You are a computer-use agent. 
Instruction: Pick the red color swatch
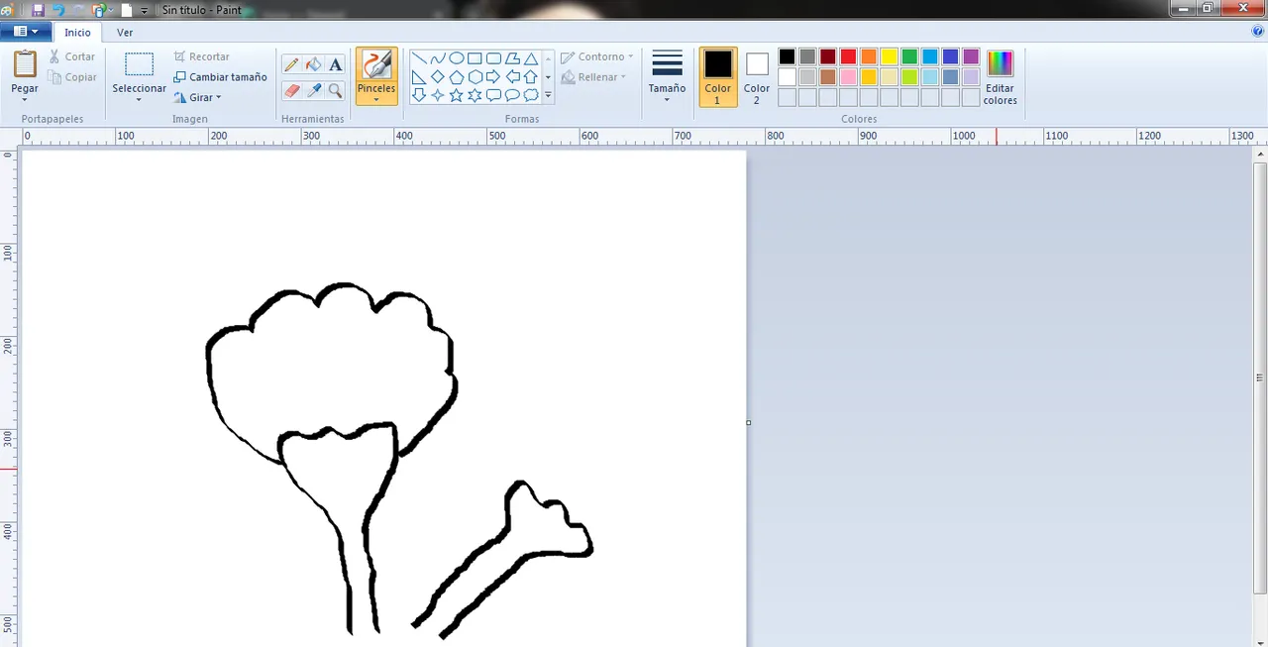click(848, 56)
